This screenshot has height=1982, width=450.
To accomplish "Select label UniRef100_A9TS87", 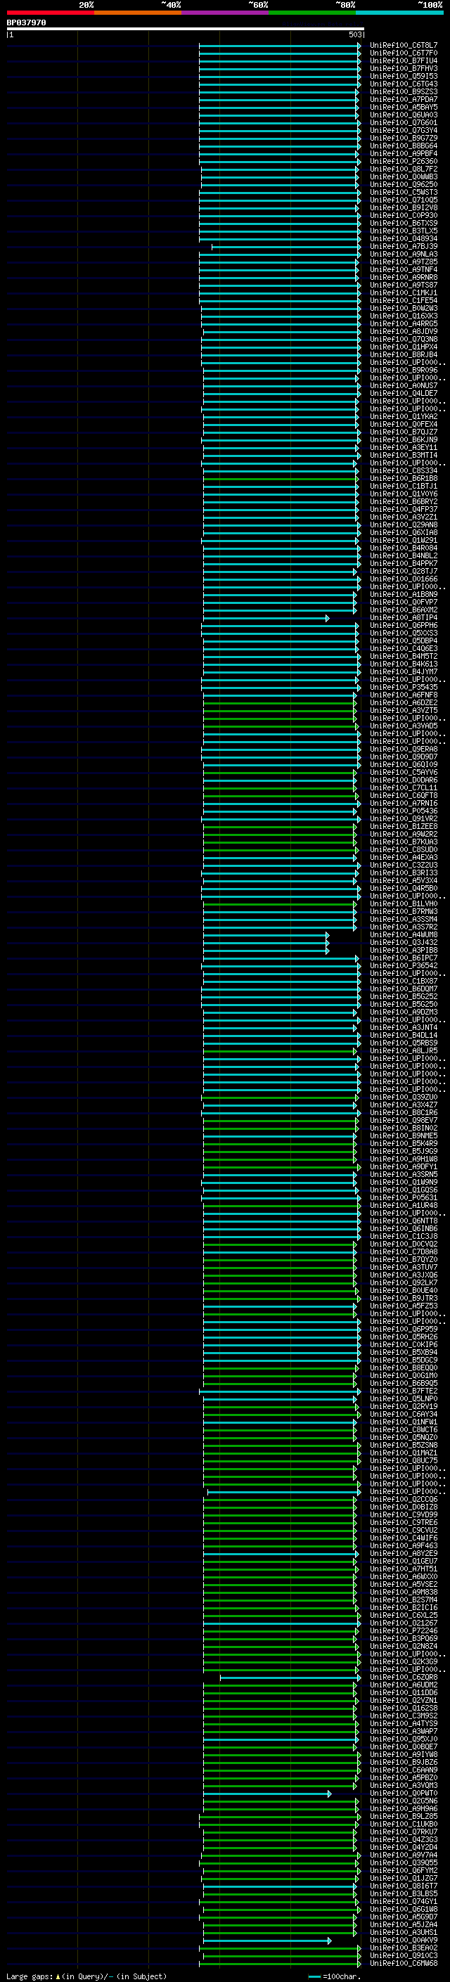I will (x=403, y=285).
